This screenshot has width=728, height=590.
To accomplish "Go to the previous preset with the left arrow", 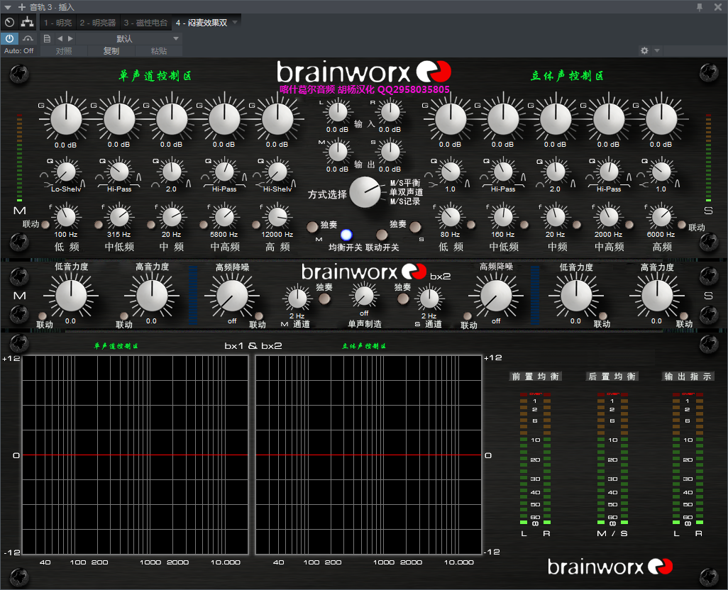I will (x=60, y=38).
